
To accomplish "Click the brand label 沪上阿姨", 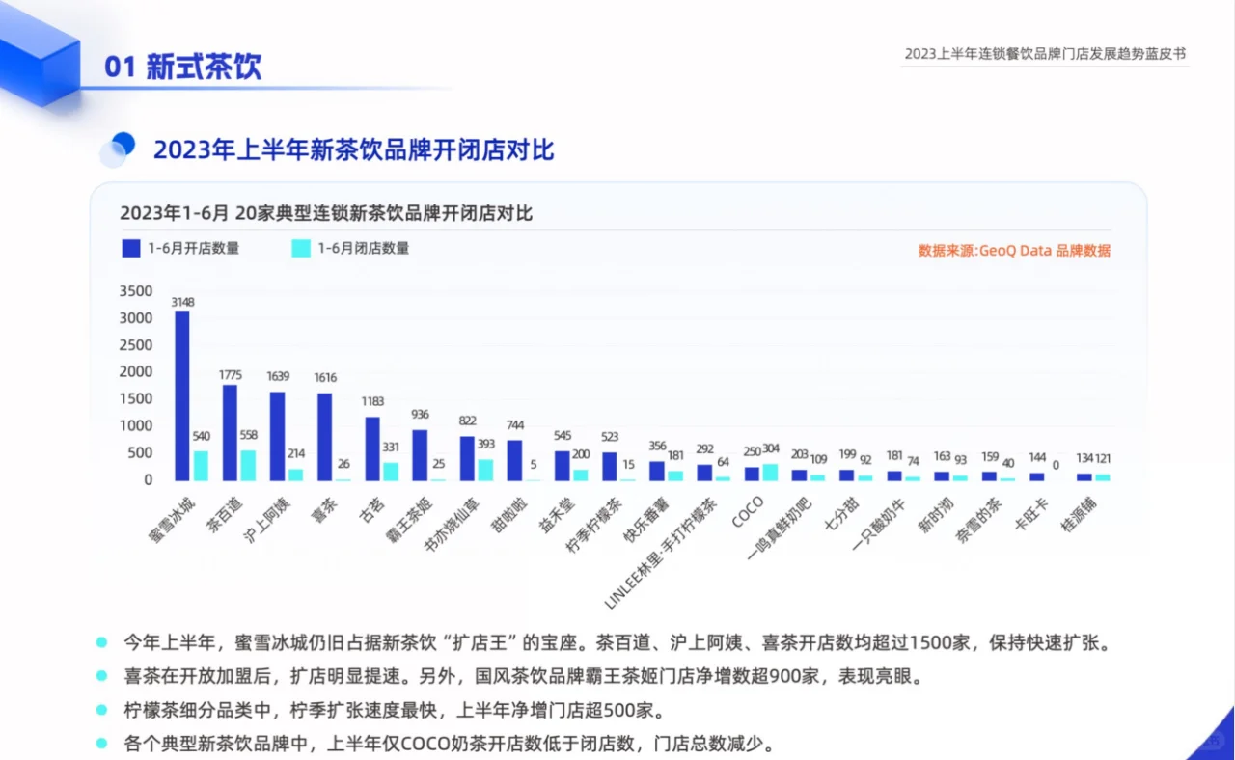I will point(265,518).
